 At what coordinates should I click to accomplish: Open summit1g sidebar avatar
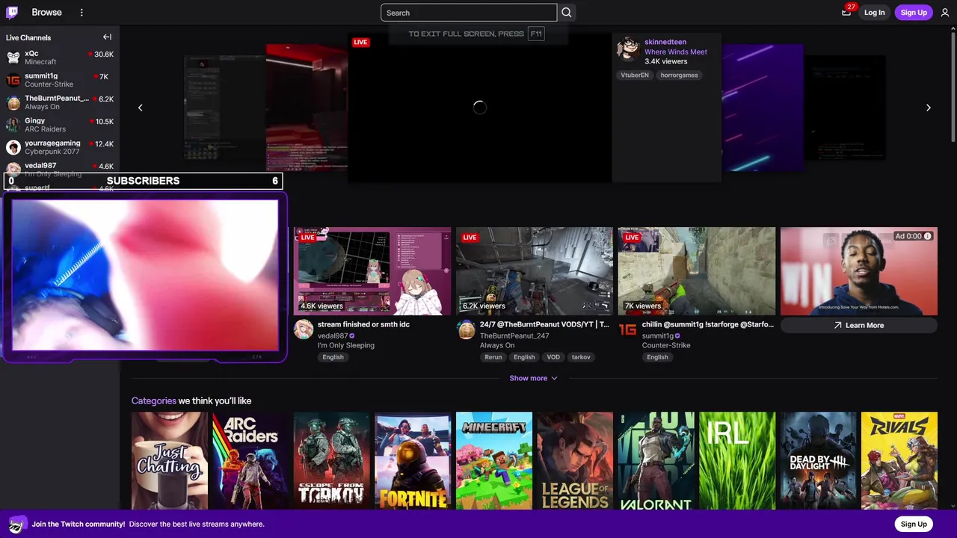[13, 80]
